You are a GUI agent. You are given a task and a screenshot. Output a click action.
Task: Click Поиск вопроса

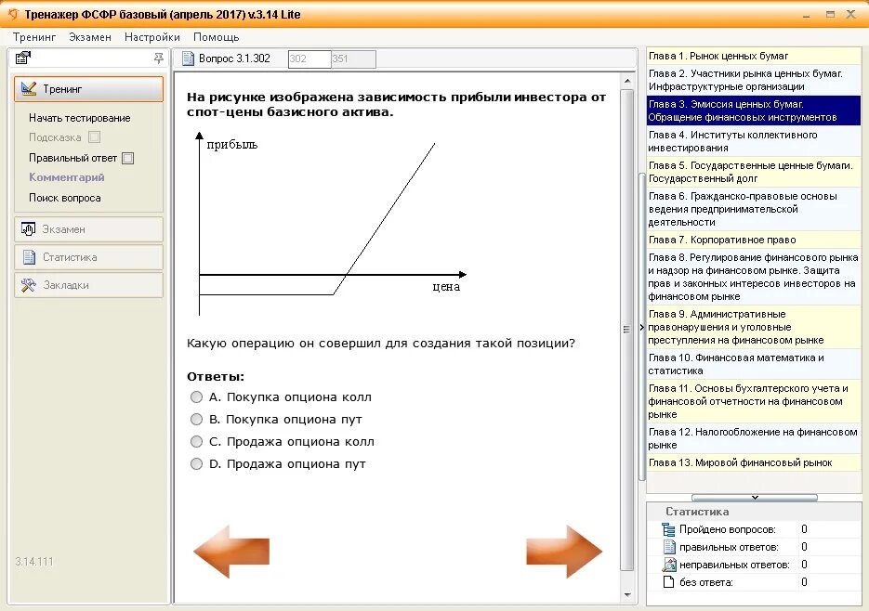pos(65,198)
